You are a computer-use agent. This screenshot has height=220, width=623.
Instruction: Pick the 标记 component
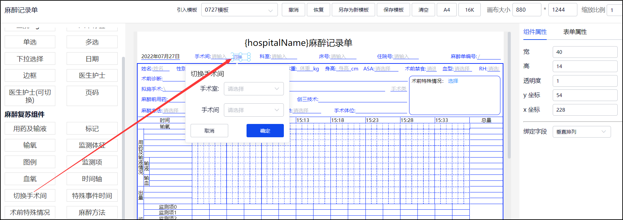pos(92,129)
